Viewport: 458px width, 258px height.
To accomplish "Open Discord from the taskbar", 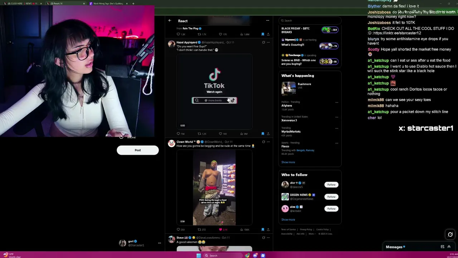I will click(x=255, y=255).
